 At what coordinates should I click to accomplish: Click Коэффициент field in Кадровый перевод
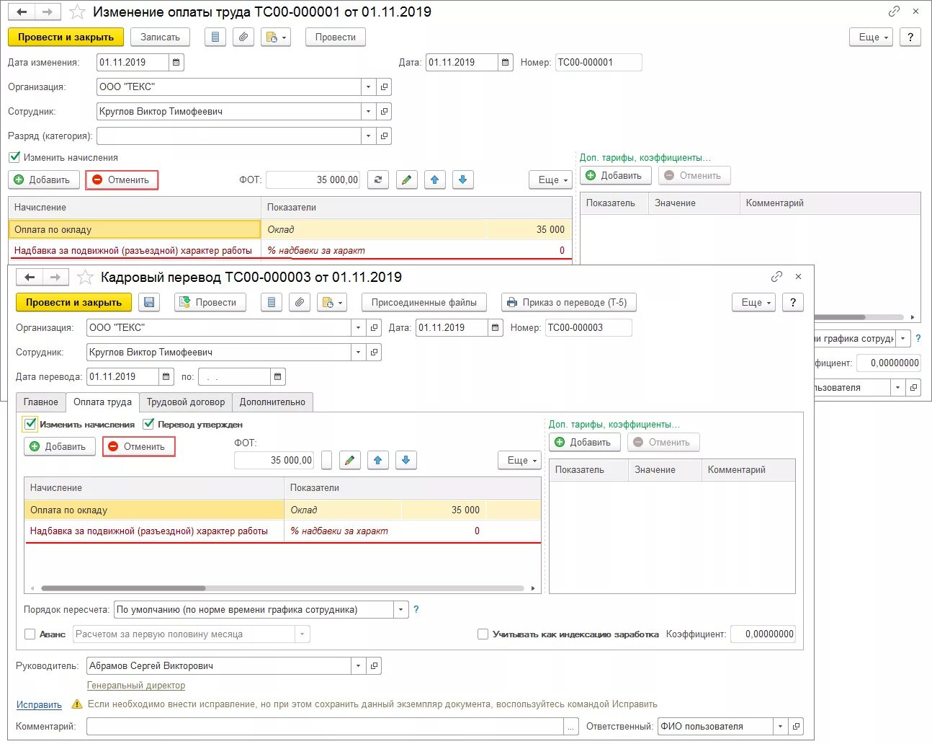tap(763, 634)
